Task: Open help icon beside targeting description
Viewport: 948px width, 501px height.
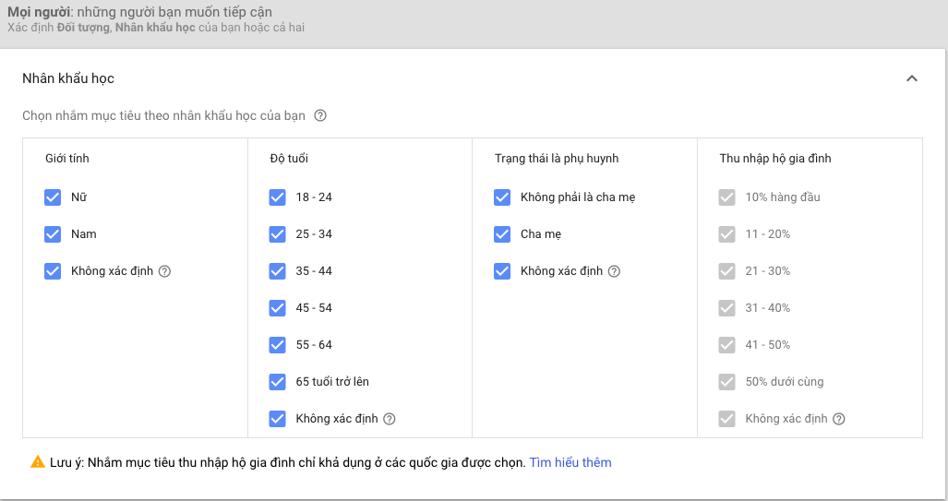Action: tap(320, 115)
